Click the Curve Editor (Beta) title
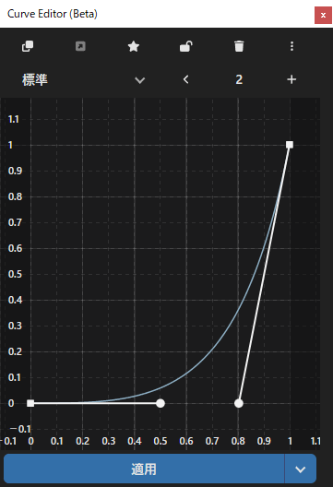 (53, 14)
